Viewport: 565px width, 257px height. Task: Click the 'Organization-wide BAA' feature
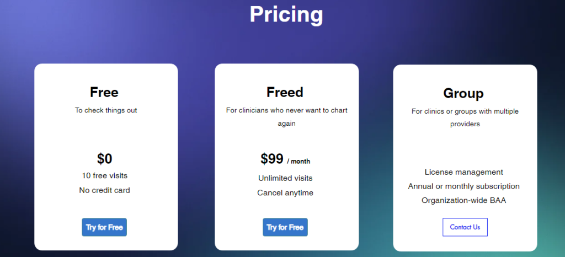tap(464, 200)
